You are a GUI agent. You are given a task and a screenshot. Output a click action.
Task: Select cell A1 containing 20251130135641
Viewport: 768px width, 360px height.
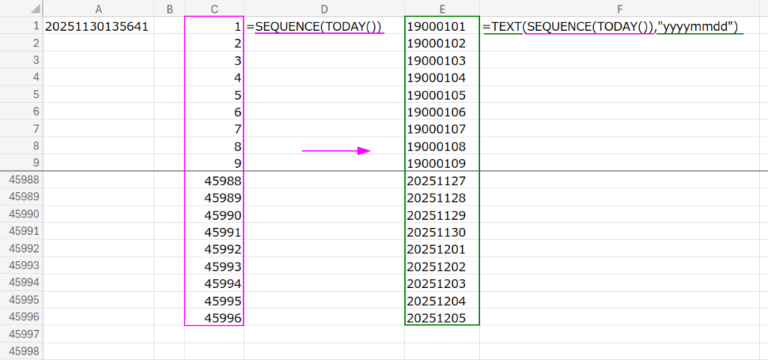98,26
